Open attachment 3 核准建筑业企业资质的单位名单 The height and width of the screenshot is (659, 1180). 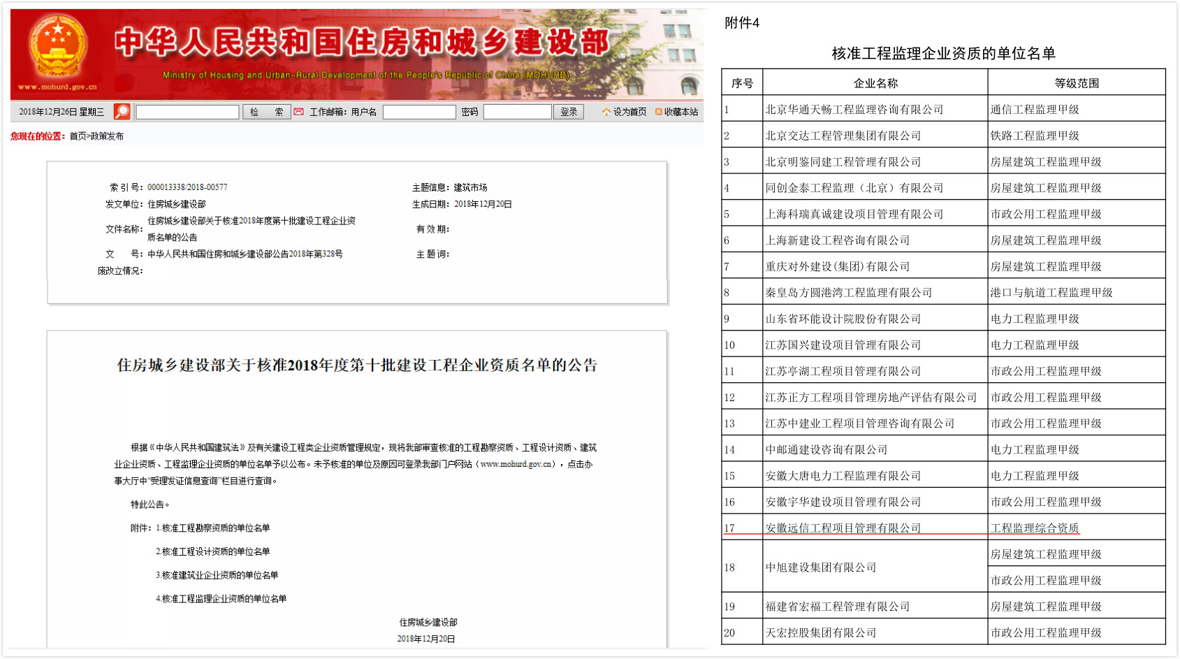[x=219, y=575]
